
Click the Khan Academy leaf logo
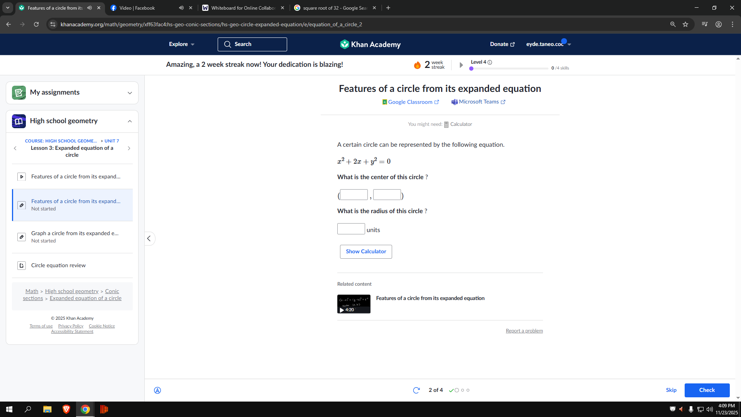click(344, 44)
